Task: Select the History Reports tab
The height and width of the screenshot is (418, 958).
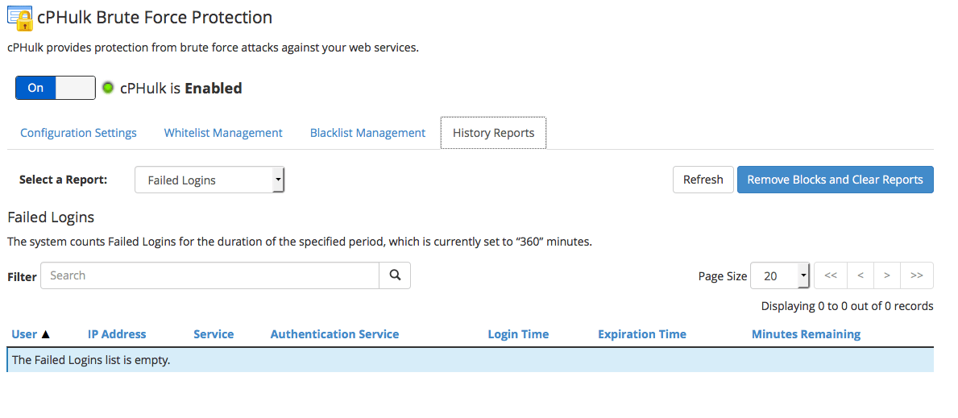Action: pyautogui.click(x=494, y=133)
